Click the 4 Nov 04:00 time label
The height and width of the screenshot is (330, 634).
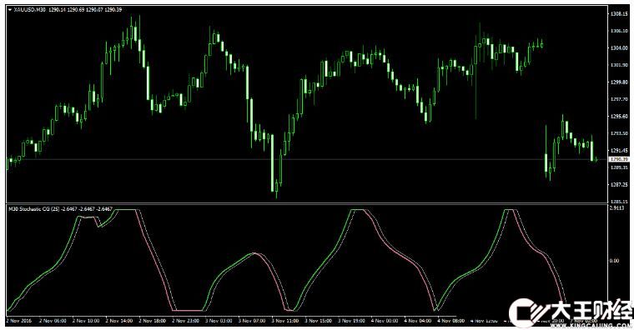(418, 321)
